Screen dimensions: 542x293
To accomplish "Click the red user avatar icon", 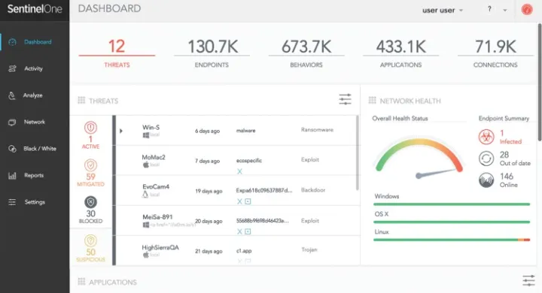I will click(527, 9).
